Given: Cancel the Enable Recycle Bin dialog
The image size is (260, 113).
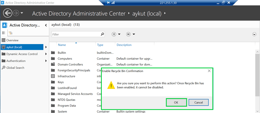Looking at the screenshot, I should pyautogui.click(x=198, y=103).
